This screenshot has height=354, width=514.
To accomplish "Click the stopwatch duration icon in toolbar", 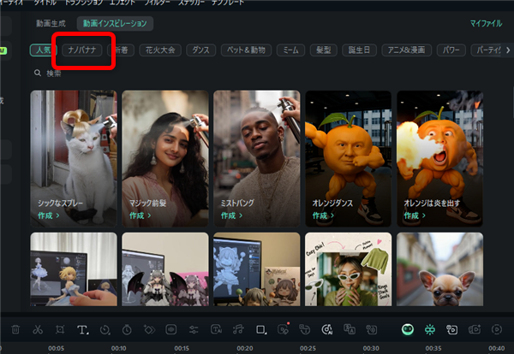I will 127,329.
